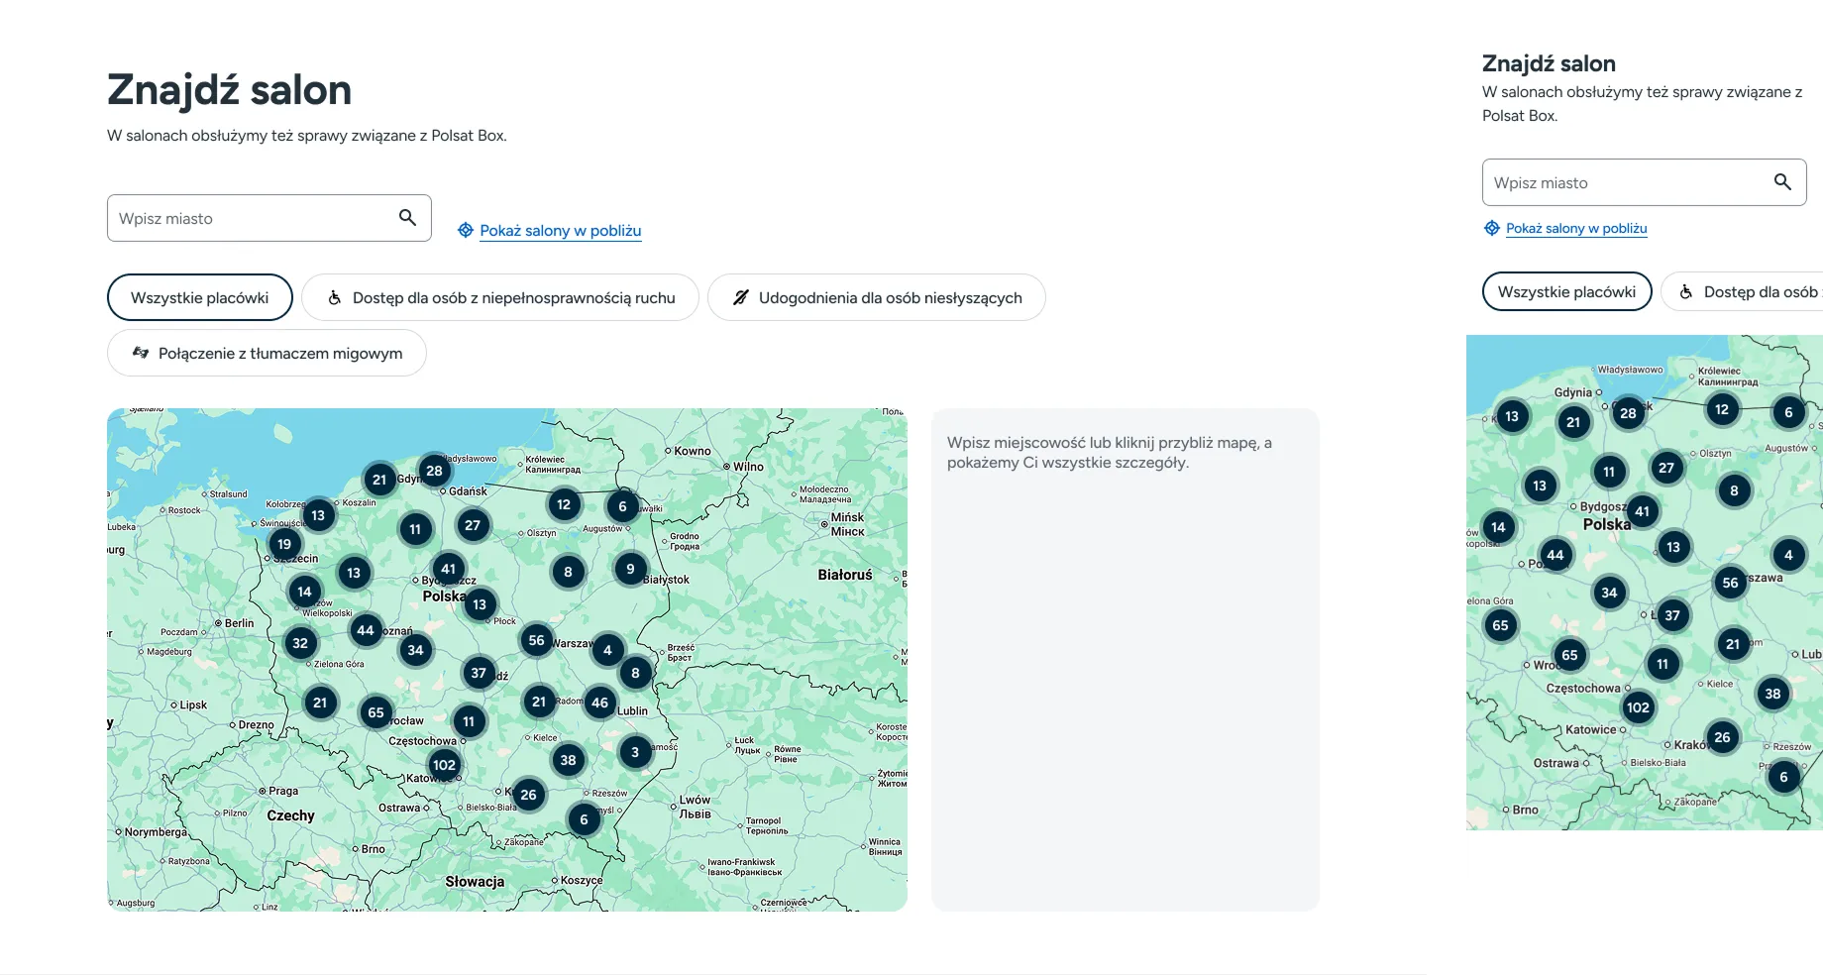Click the 28 cluster near Gdańsk
1823x975 pixels.
point(434,471)
